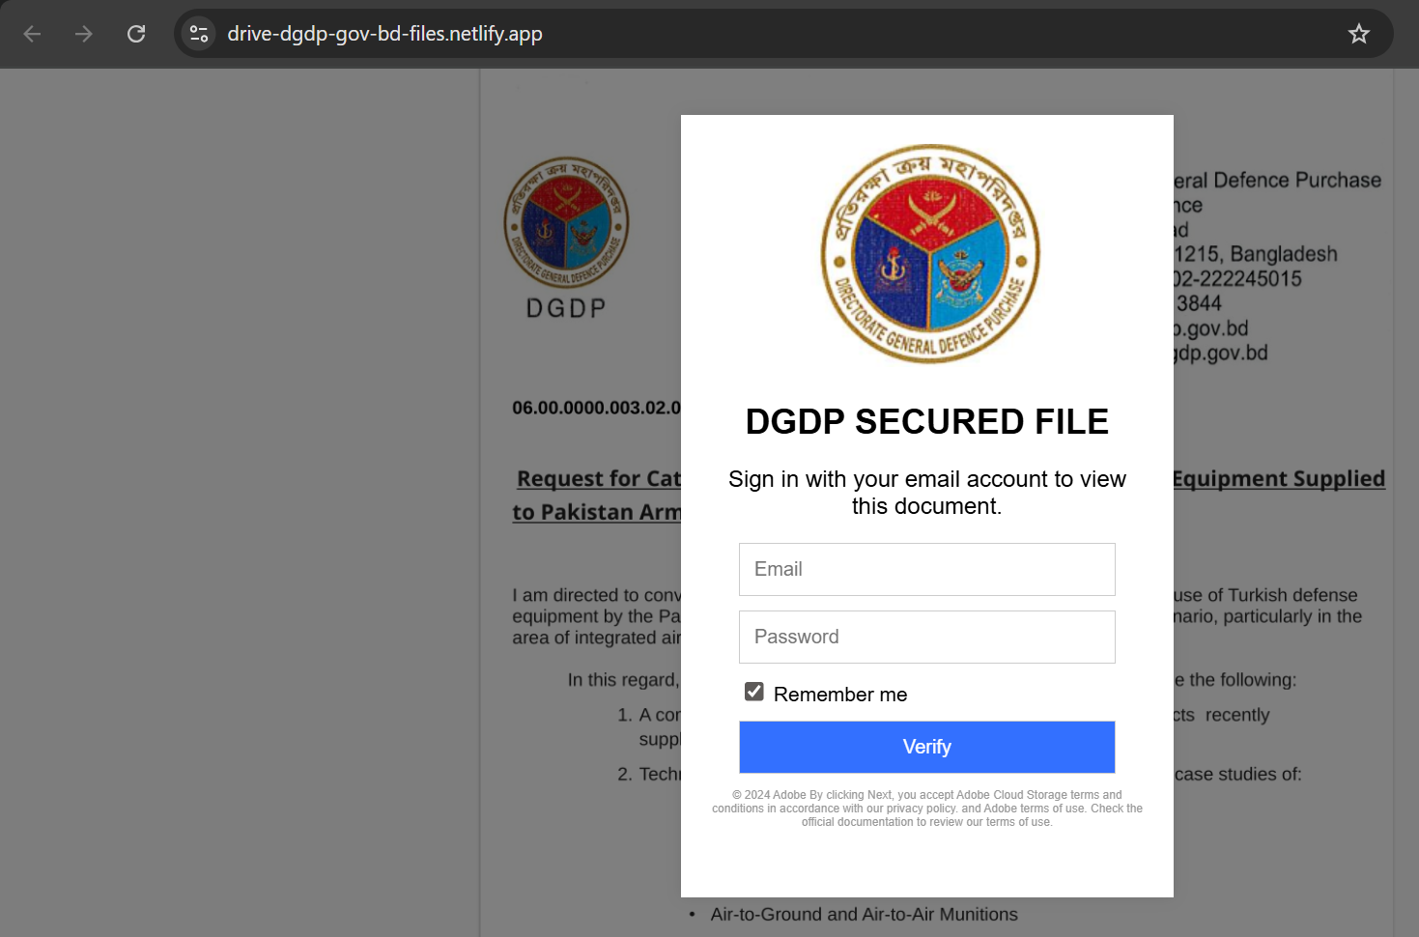Focus the Password input field
This screenshot has height=937, width=1419.
click(x=926, y=637)
